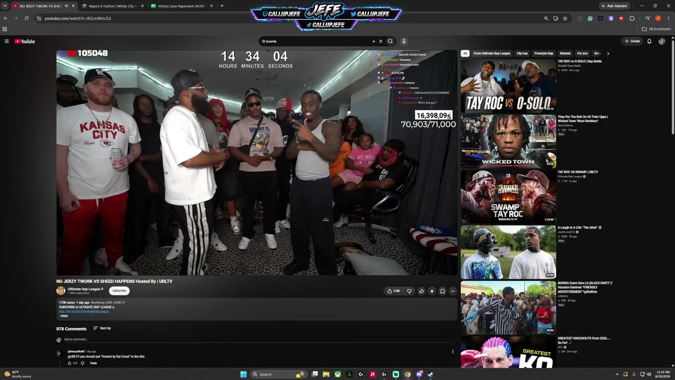Open the comment's three-dot options menu

coord(452,351)
